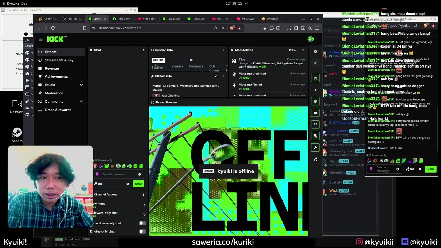Expand Community sidebar section

point(81,102)
